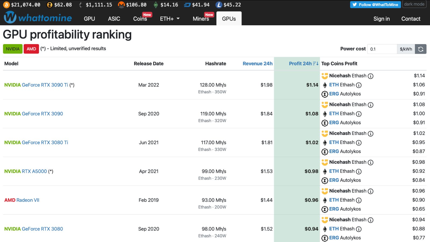The width and height of the screenshot is (430, 242).
Task: Click Nicehash info icon in RTX 3090 row
Action: [x=371, y=105]
